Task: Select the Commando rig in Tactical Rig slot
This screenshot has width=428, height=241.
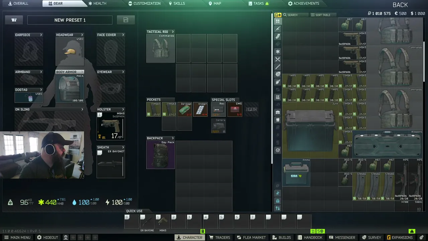Action: point(160,48)
